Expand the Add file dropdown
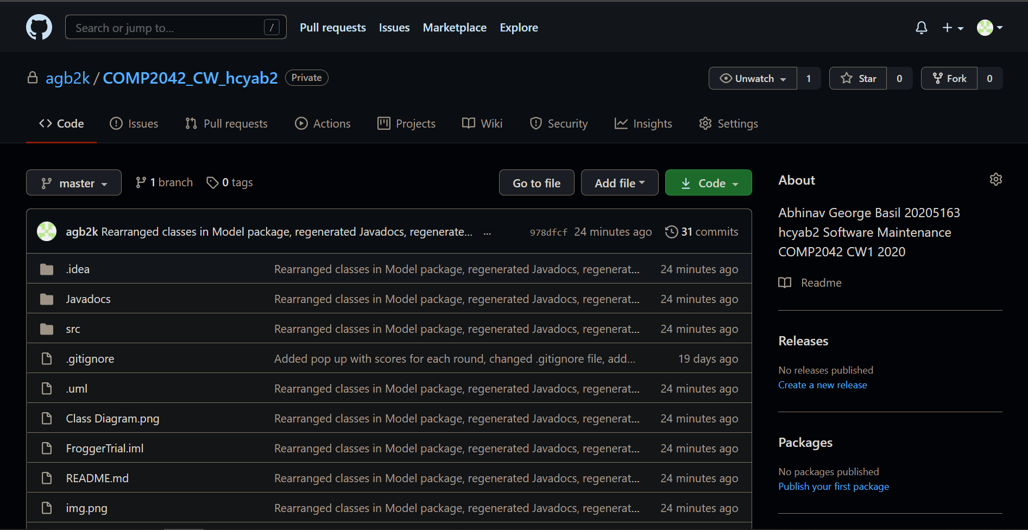 click(x=620, y=183)
